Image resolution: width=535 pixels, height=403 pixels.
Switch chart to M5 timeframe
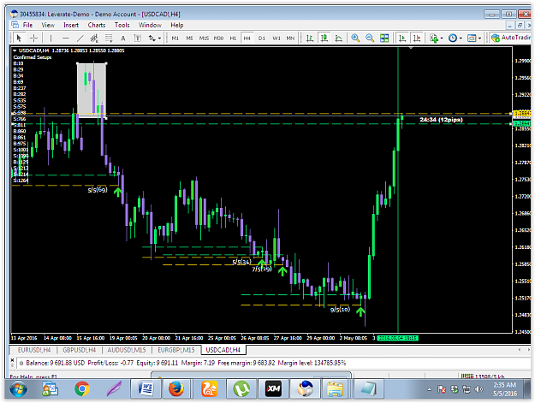point(189,39)
